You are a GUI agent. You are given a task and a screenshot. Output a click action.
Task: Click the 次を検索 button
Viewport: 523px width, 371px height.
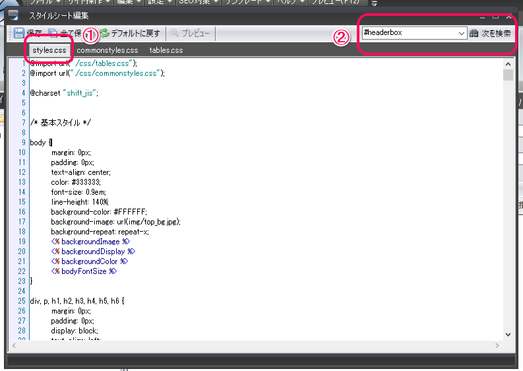496,33
